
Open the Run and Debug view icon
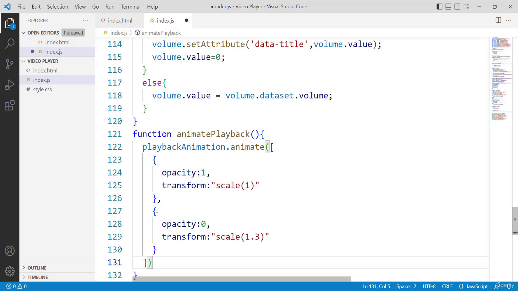[x=10, y=85]
